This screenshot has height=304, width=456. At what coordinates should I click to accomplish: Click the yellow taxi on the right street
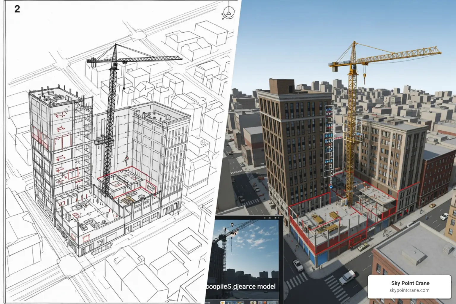432,205
